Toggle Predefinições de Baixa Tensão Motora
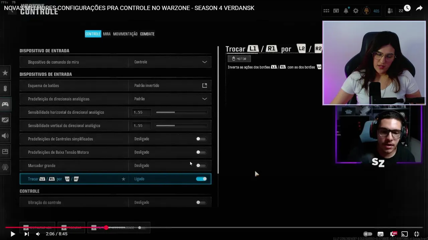This screenshot has width=428, height=240. coord(201,152)
